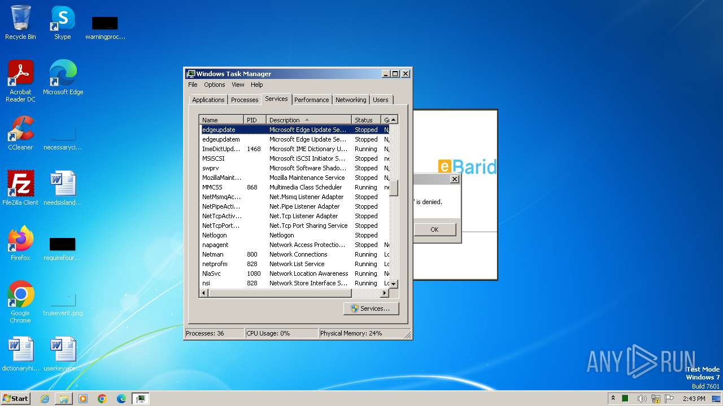Launch Skype from the desktop
The width and height of the screenshot is (723, 406).
pos(63,23)
